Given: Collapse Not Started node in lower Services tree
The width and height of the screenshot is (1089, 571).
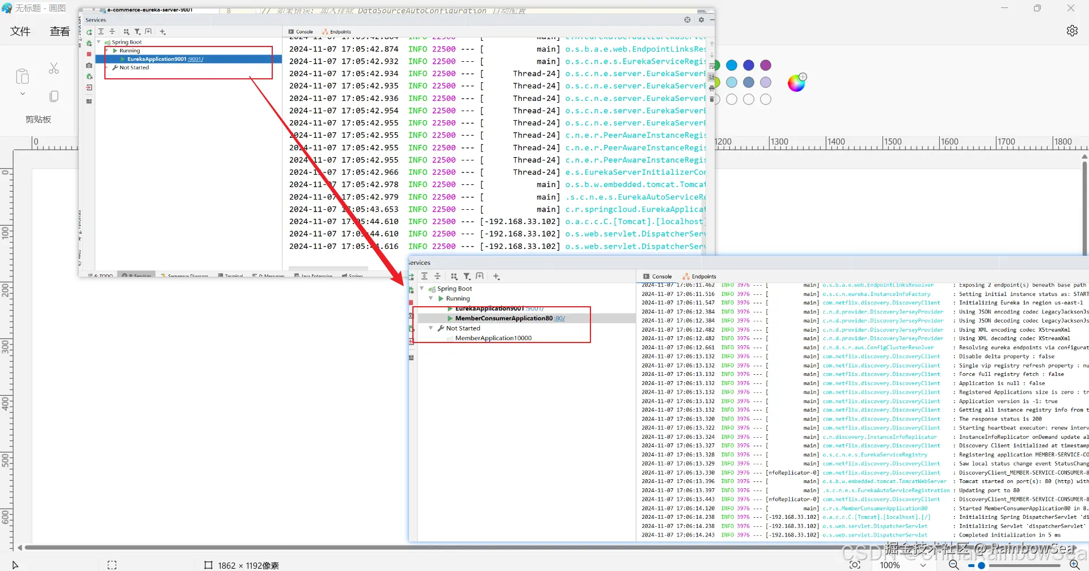Looking at the screenshot, I should (431, 328).
